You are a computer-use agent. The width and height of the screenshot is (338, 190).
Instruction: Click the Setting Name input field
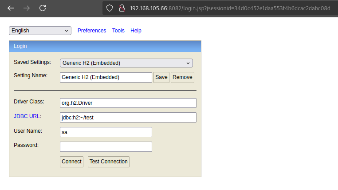pyautogui.click(x=106, y=77)
